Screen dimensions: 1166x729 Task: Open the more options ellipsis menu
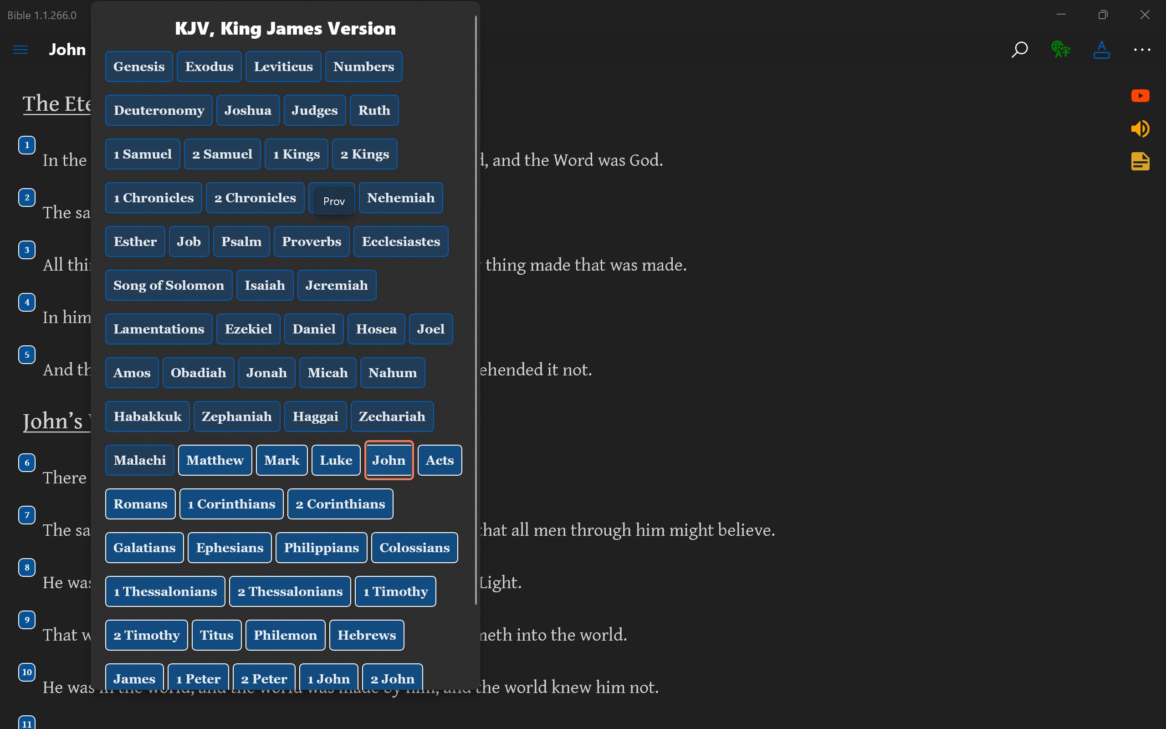pyautogui.click(x=1141, y=50)
